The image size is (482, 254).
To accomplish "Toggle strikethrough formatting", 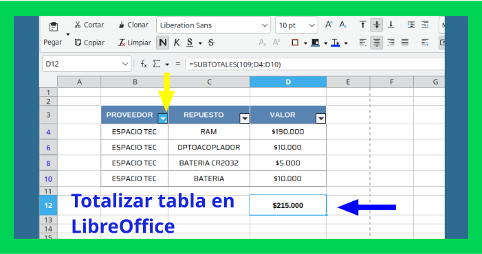I will (x=211, y=43).
